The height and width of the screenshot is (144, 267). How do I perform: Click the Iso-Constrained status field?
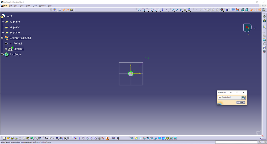pyautogui.click(x=229, y=97)
